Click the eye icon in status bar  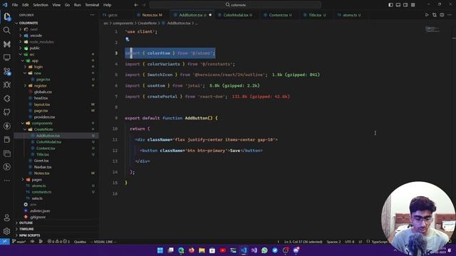32,242
